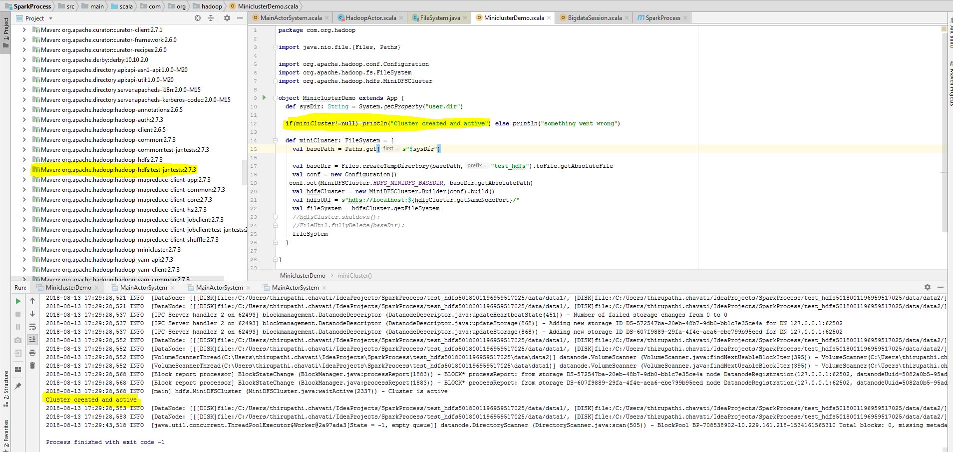Expand Maven curator-client:2.7.1 node
The height and width of the screenshot is (452, 953).
point(24,30)
